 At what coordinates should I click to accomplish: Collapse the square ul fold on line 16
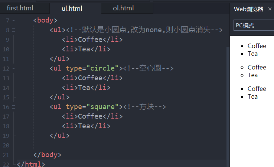(x=13, y=107)
